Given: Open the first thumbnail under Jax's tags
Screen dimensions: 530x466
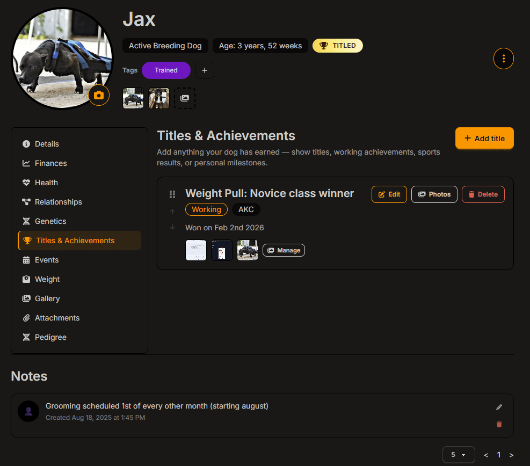Looking at the screenshot, I should (x=133, y=98).
